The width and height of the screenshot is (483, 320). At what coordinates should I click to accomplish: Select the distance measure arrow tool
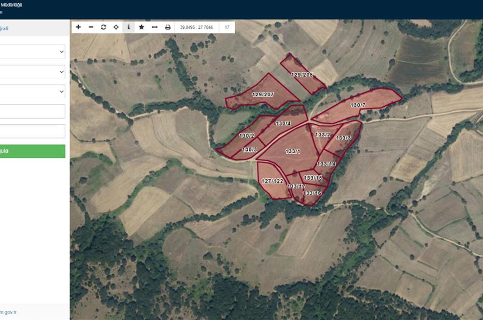[155, 27]
